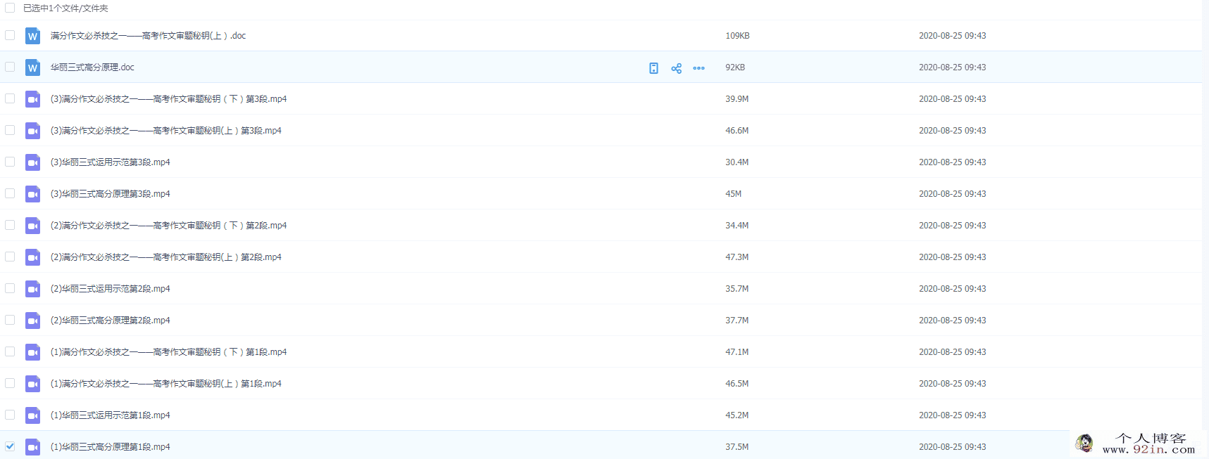Click video icon of (1)华丽三式运用示范第1段.mp4
Image resolution: width=1209 pixels, height=459 pixels.
tap(32, 415)
